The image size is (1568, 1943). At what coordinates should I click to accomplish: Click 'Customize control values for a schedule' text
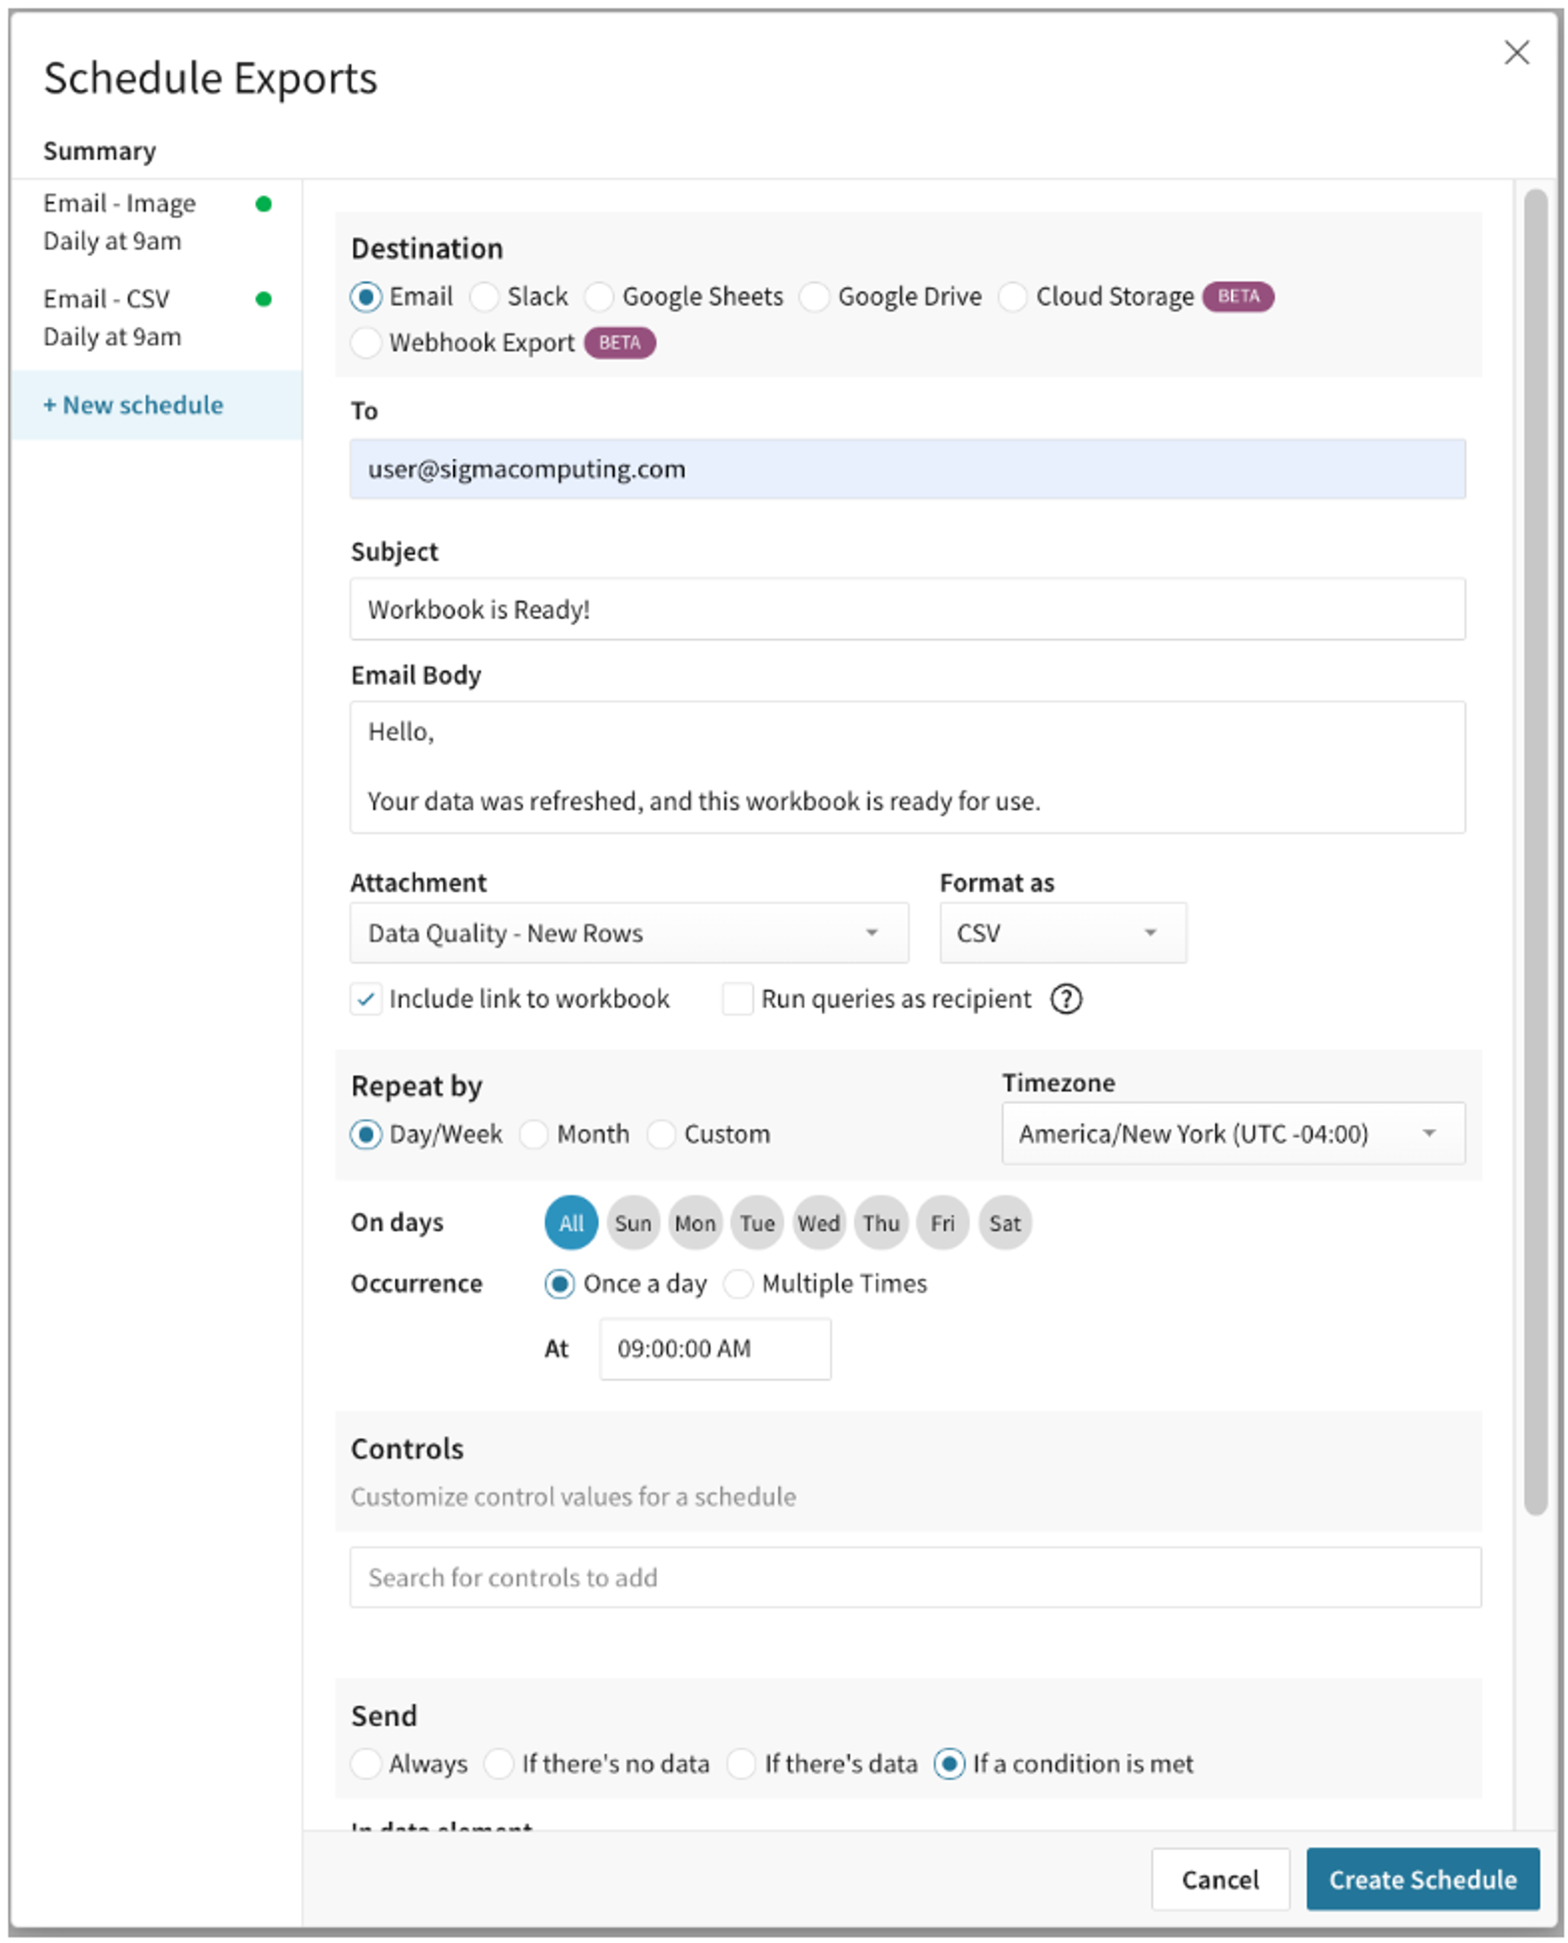[x=574, y=1497]
